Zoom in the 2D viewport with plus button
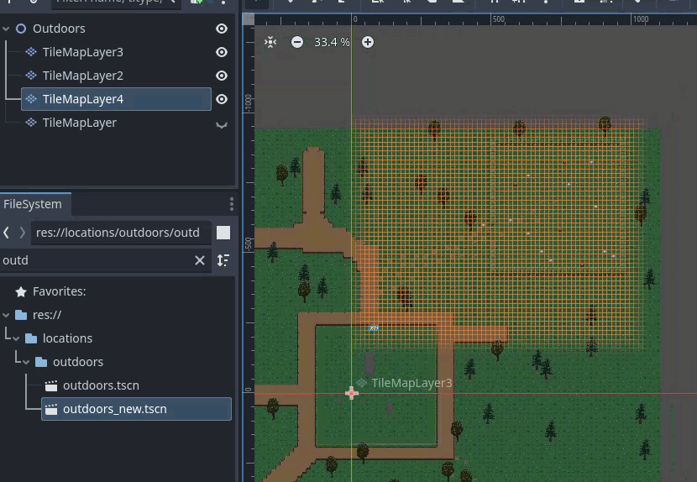The image size is (697, 482). click(368, 42)
